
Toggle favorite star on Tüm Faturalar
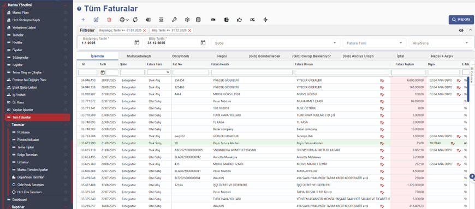click(x=66, y=117)
